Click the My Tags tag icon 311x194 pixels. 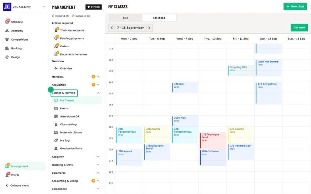[x=56, y=140]
